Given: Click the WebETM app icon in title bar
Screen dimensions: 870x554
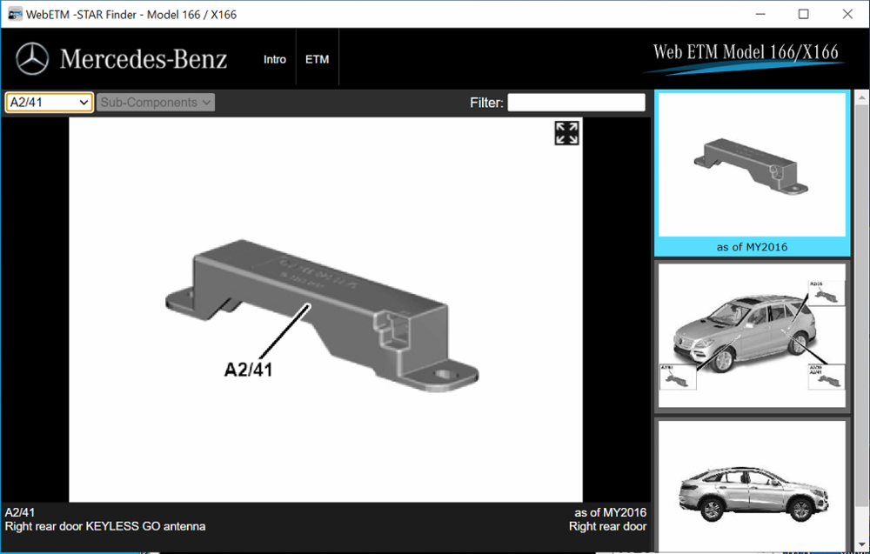Looking at the screenshot, I should (x=15, y=14).
